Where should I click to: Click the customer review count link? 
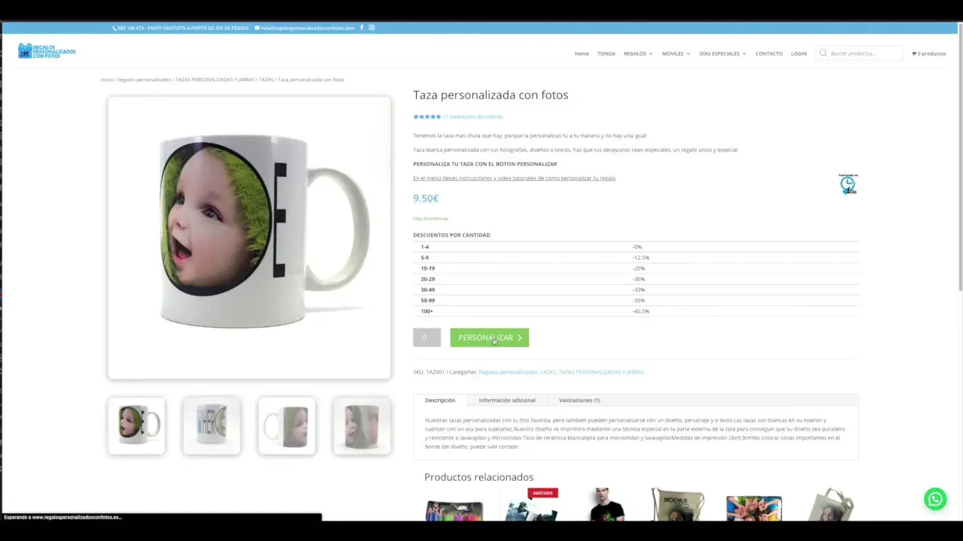473,116
